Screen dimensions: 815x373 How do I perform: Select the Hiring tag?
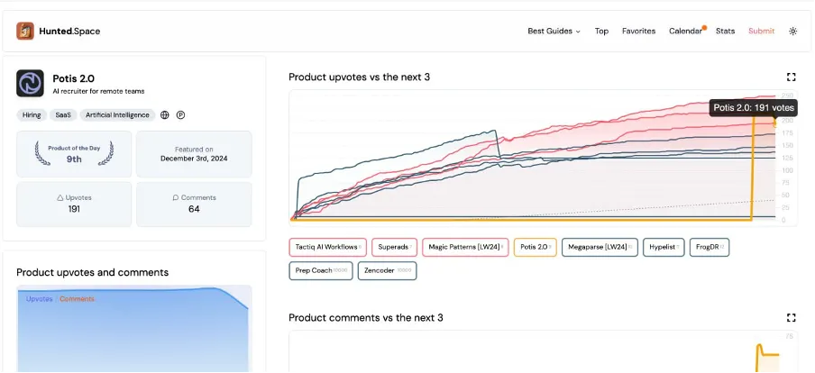(x=32, y=115)
